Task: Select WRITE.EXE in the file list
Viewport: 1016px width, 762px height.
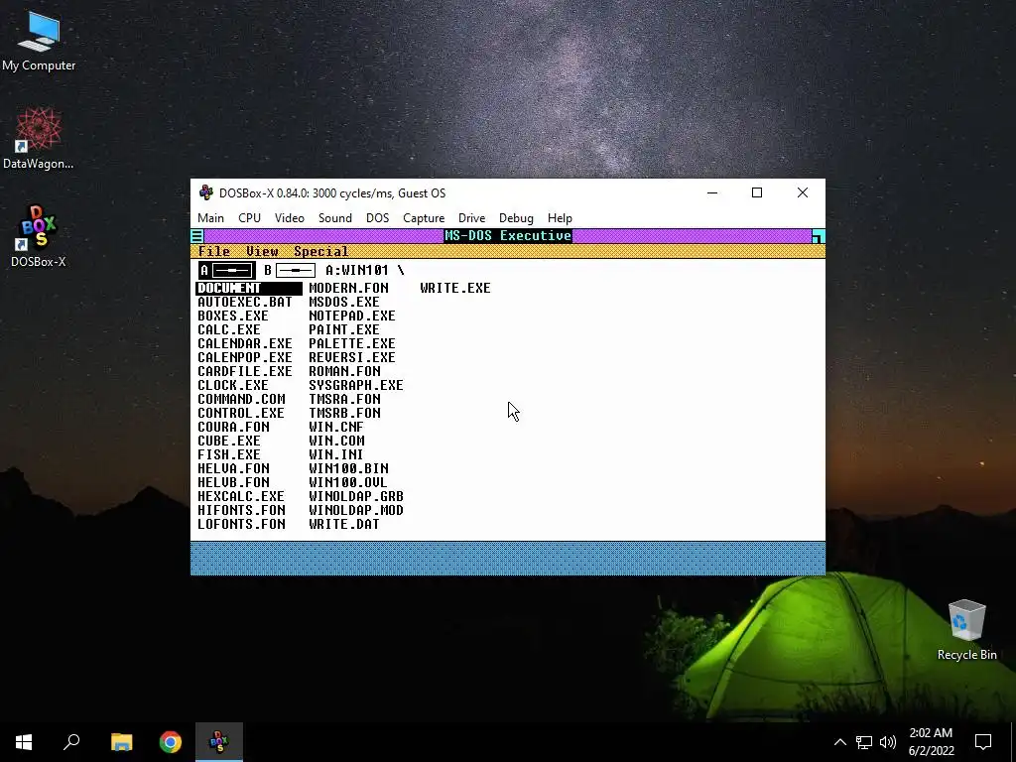Action: click(x=454, y=288)
